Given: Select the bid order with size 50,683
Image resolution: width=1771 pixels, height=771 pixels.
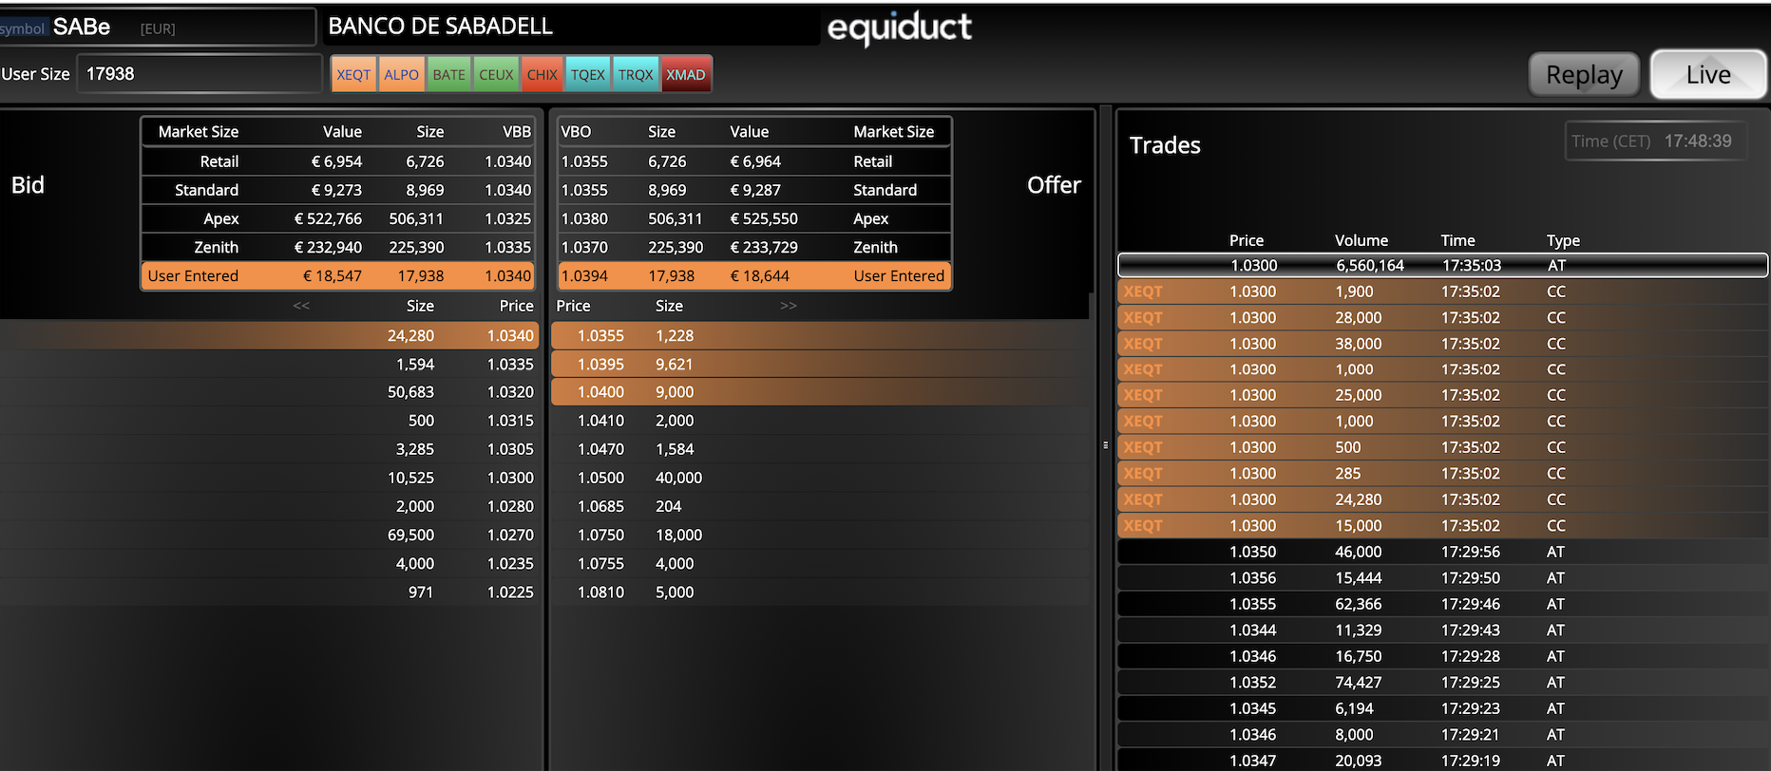Looking at the screenshot, I should click(x=269, y=392).
